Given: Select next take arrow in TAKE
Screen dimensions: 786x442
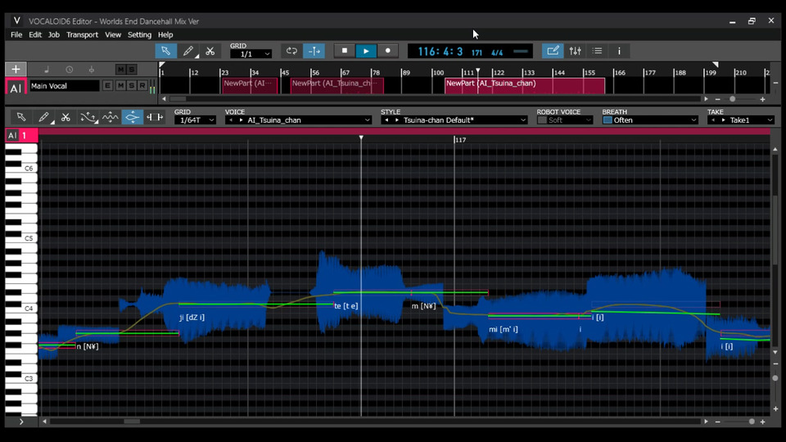Looking at the screenshot, I should click(723, 120).
